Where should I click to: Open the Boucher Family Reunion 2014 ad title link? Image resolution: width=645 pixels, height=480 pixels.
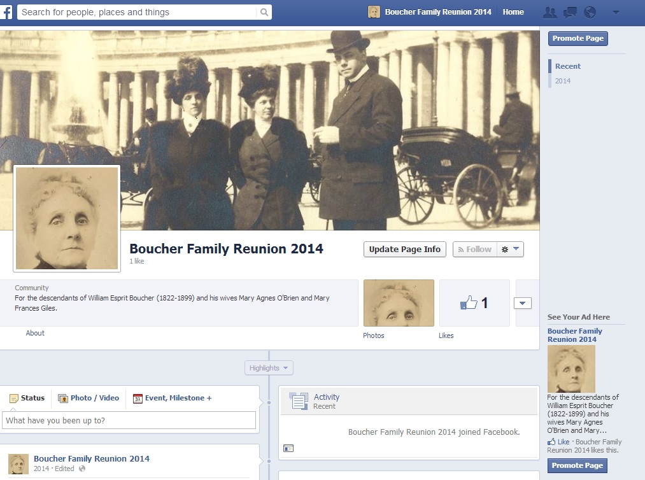[x=575, y=335]
